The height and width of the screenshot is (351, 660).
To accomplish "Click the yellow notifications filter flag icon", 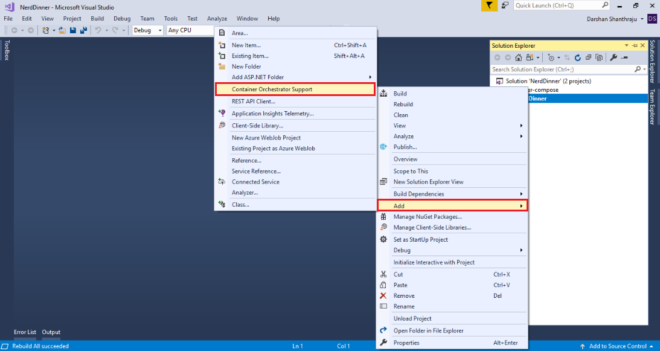I will tap(489, 6).
